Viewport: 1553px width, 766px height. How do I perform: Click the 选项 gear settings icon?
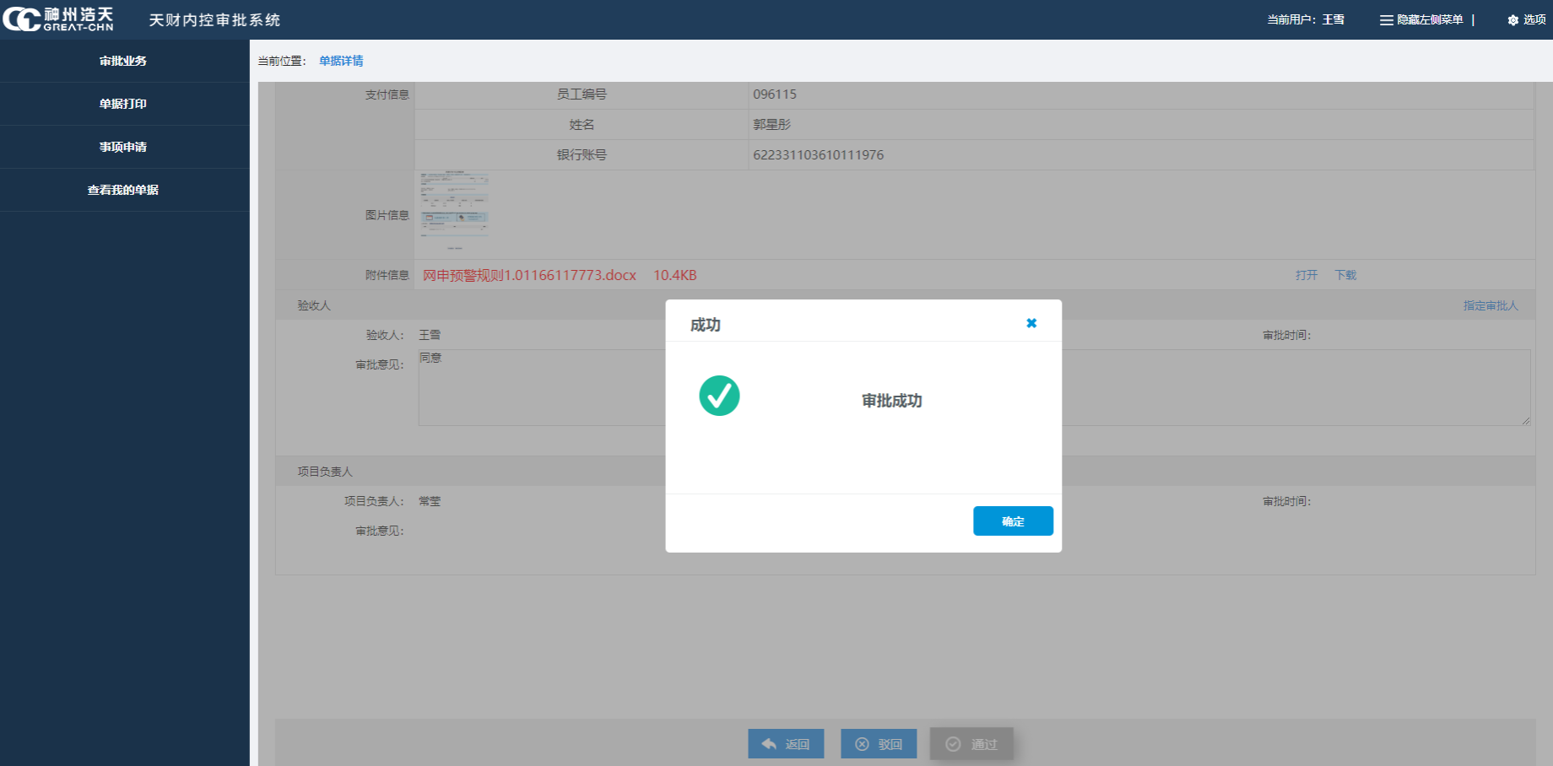pos(1512,20)
